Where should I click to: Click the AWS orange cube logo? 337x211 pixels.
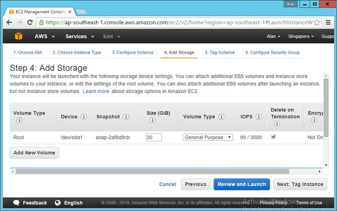click(x=19, y=36)
